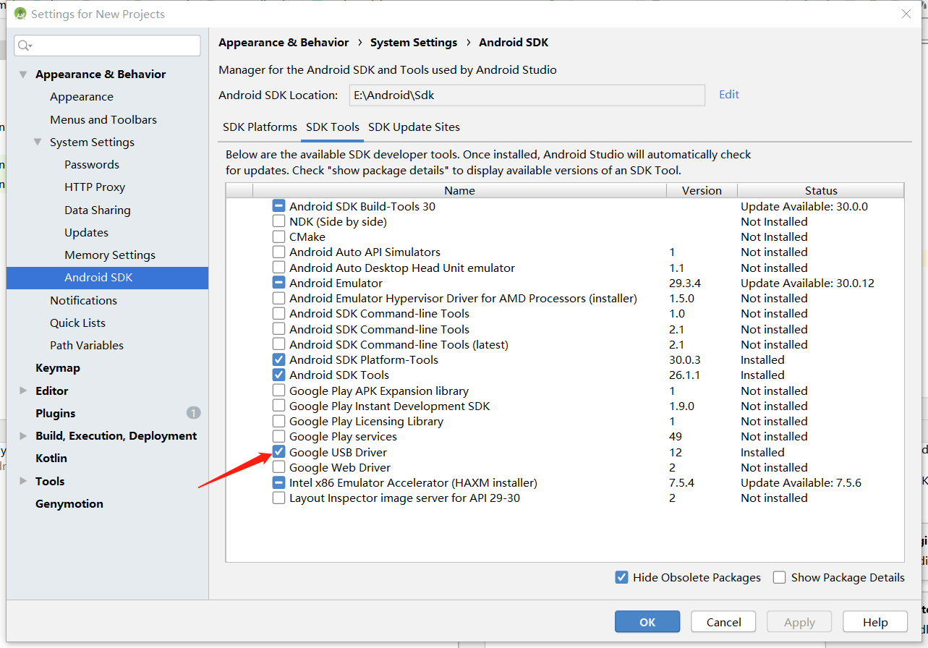The width and height of the screenshot is (928, 648).
Task: Close the Settings for New Projects dialog
Action: 906,14
